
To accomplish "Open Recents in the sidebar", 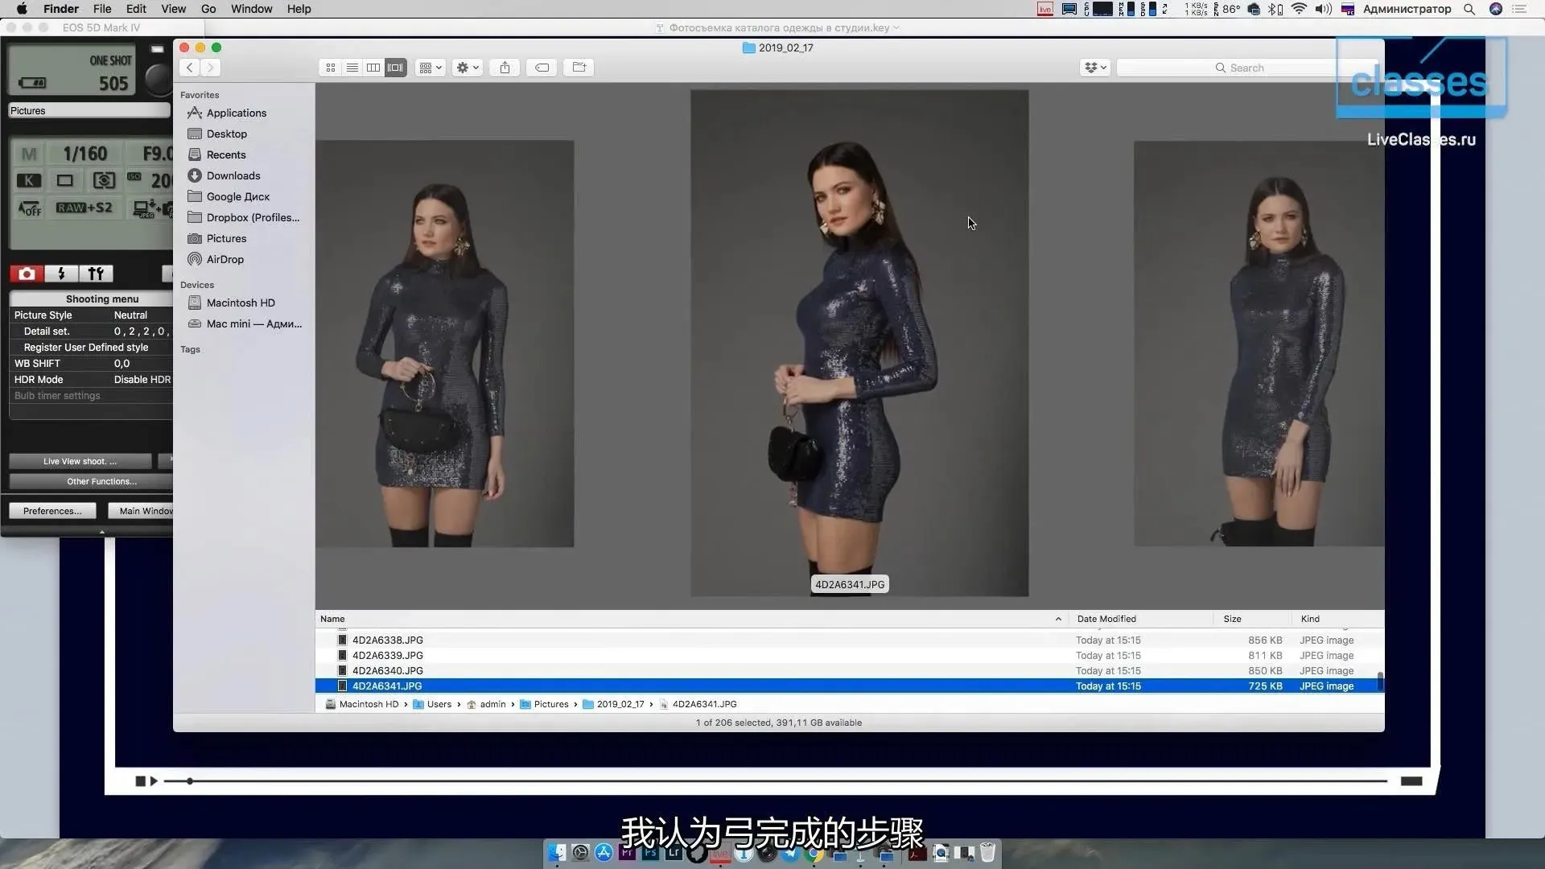I will (x=226, y=155).
